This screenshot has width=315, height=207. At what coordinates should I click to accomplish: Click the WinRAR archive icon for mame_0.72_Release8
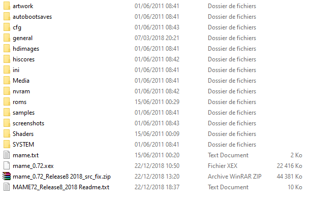click(7, 177)
